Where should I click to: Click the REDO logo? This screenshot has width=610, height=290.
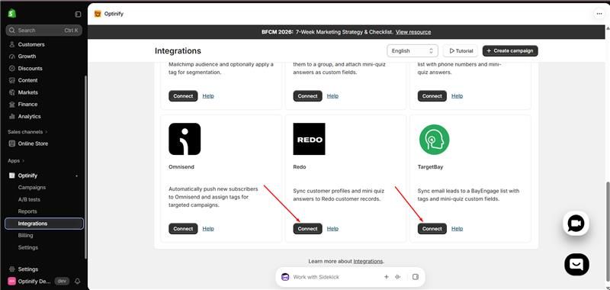310,139
